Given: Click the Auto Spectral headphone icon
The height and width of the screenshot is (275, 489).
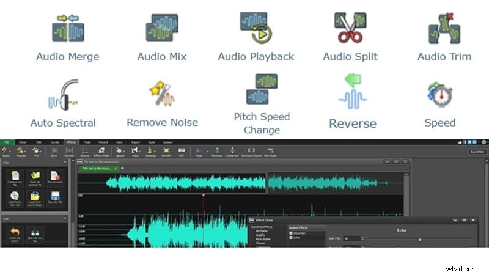Looking at the screenshot, I should pyautogui.click(x=64, y=95).
